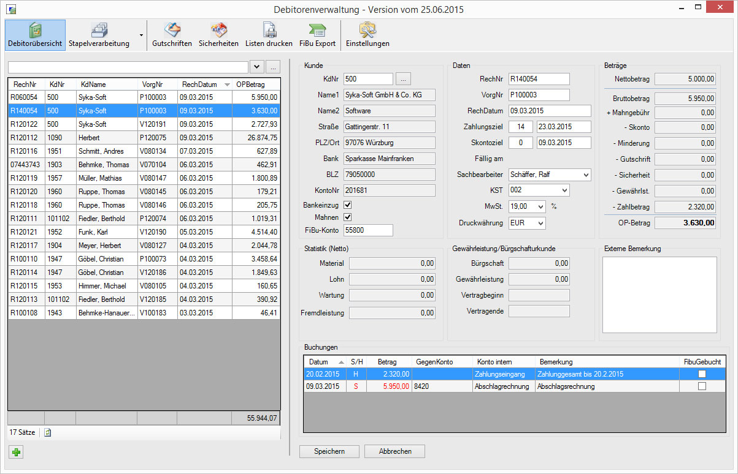Screen dimensions: 738x474
Task: Expand the Sachbearbeiter dropdown
Action: pos(585,175)
